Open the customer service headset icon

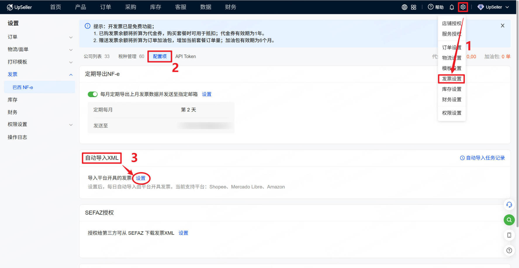509,205
